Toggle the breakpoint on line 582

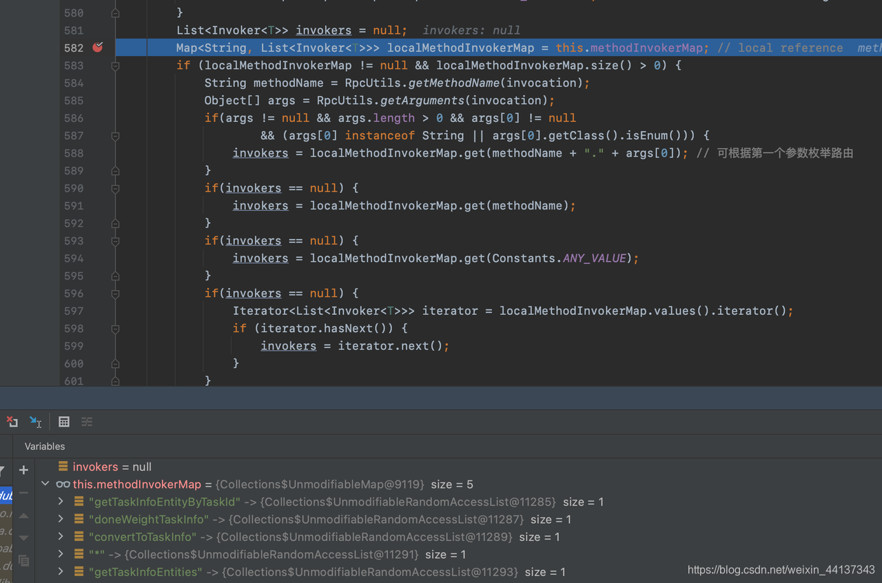[97, 48]
